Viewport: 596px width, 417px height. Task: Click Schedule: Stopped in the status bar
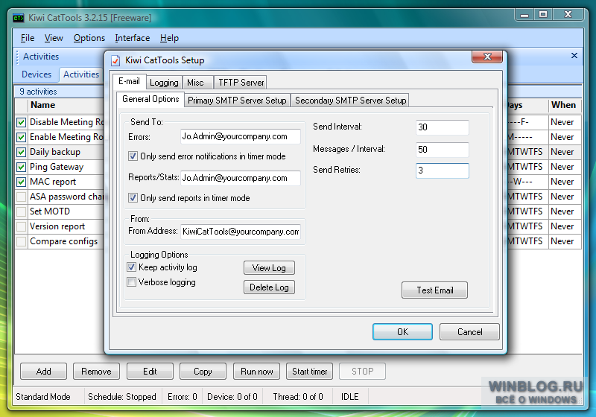click(122, 397)
